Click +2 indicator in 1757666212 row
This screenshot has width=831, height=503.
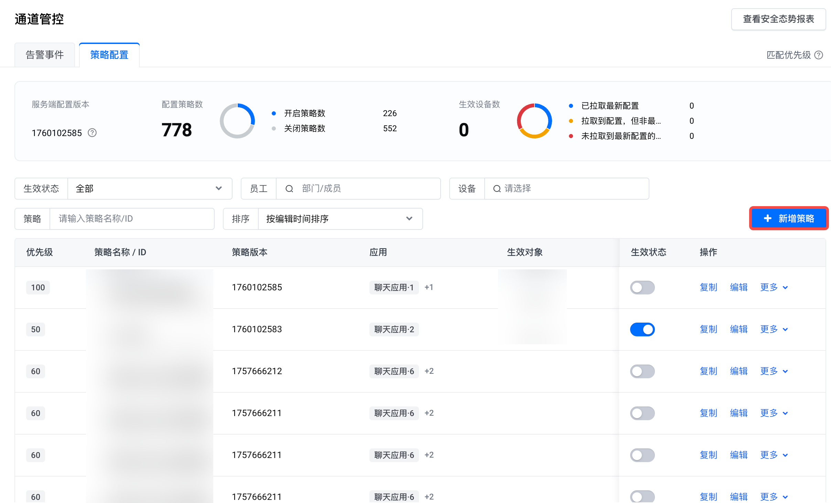(429, 371)
